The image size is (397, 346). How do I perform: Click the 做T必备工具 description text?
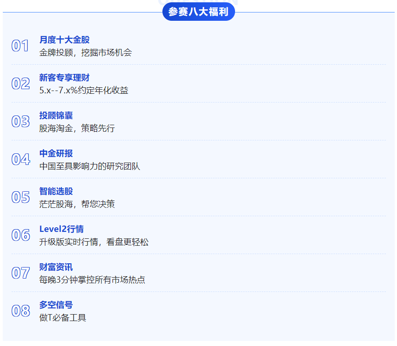pyautogui.click(x=62, y=318)
